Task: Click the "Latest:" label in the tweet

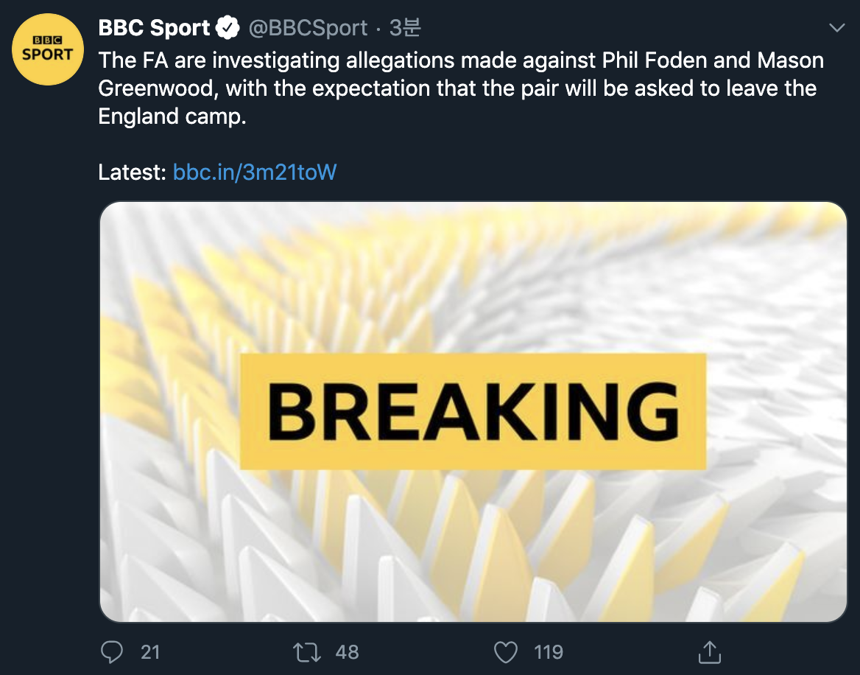Action: [133, 172]
